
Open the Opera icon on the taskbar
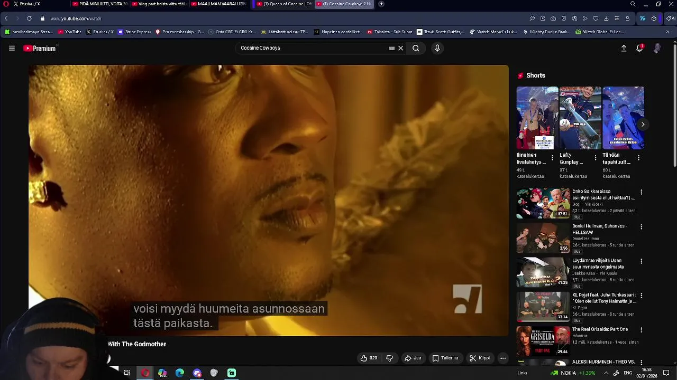point(145,373)
